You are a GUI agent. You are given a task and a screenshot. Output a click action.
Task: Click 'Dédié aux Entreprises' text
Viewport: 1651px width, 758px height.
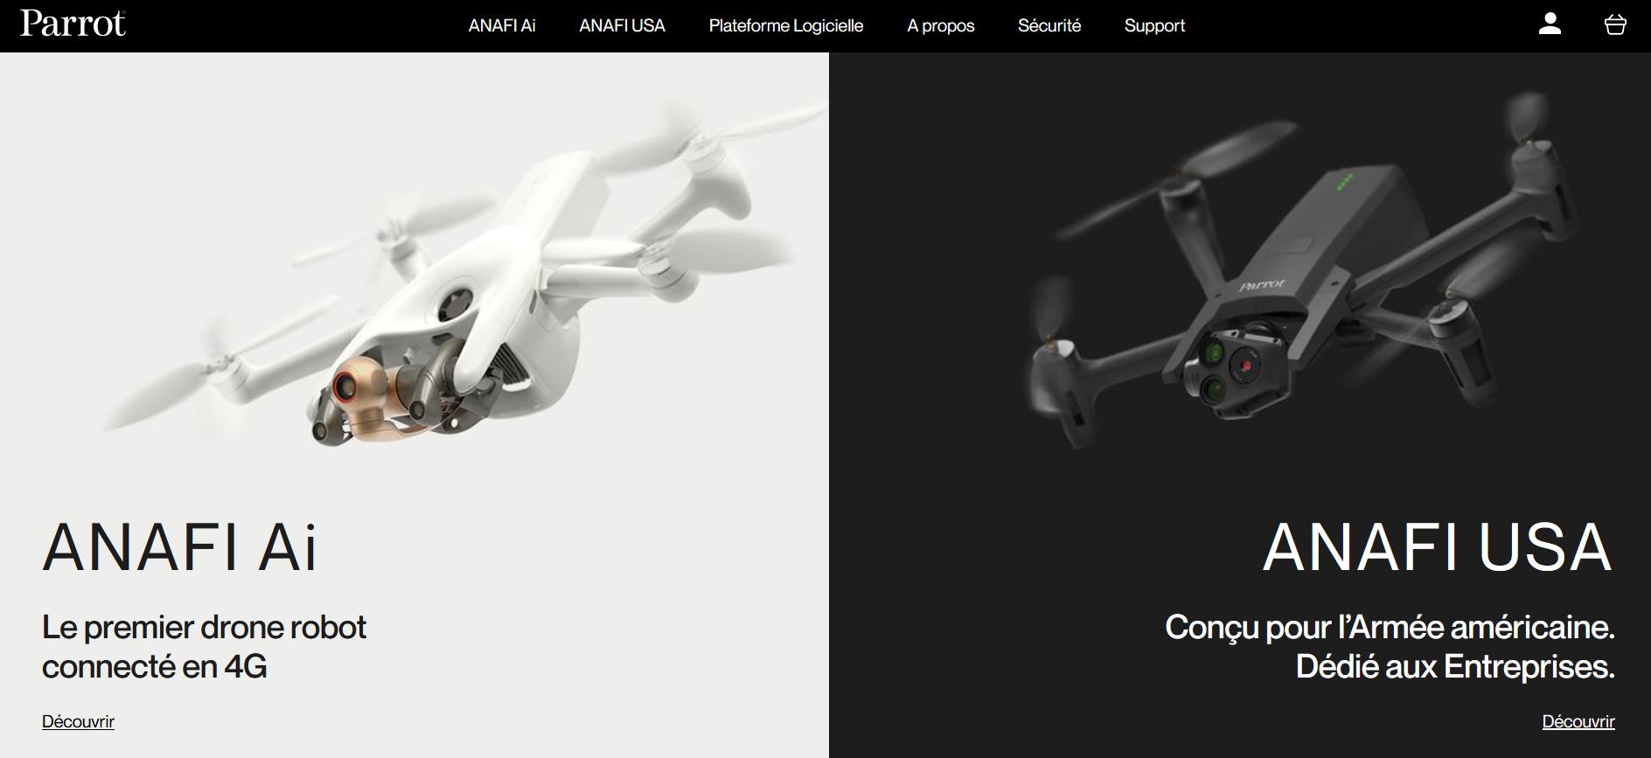click(1455, 666)
